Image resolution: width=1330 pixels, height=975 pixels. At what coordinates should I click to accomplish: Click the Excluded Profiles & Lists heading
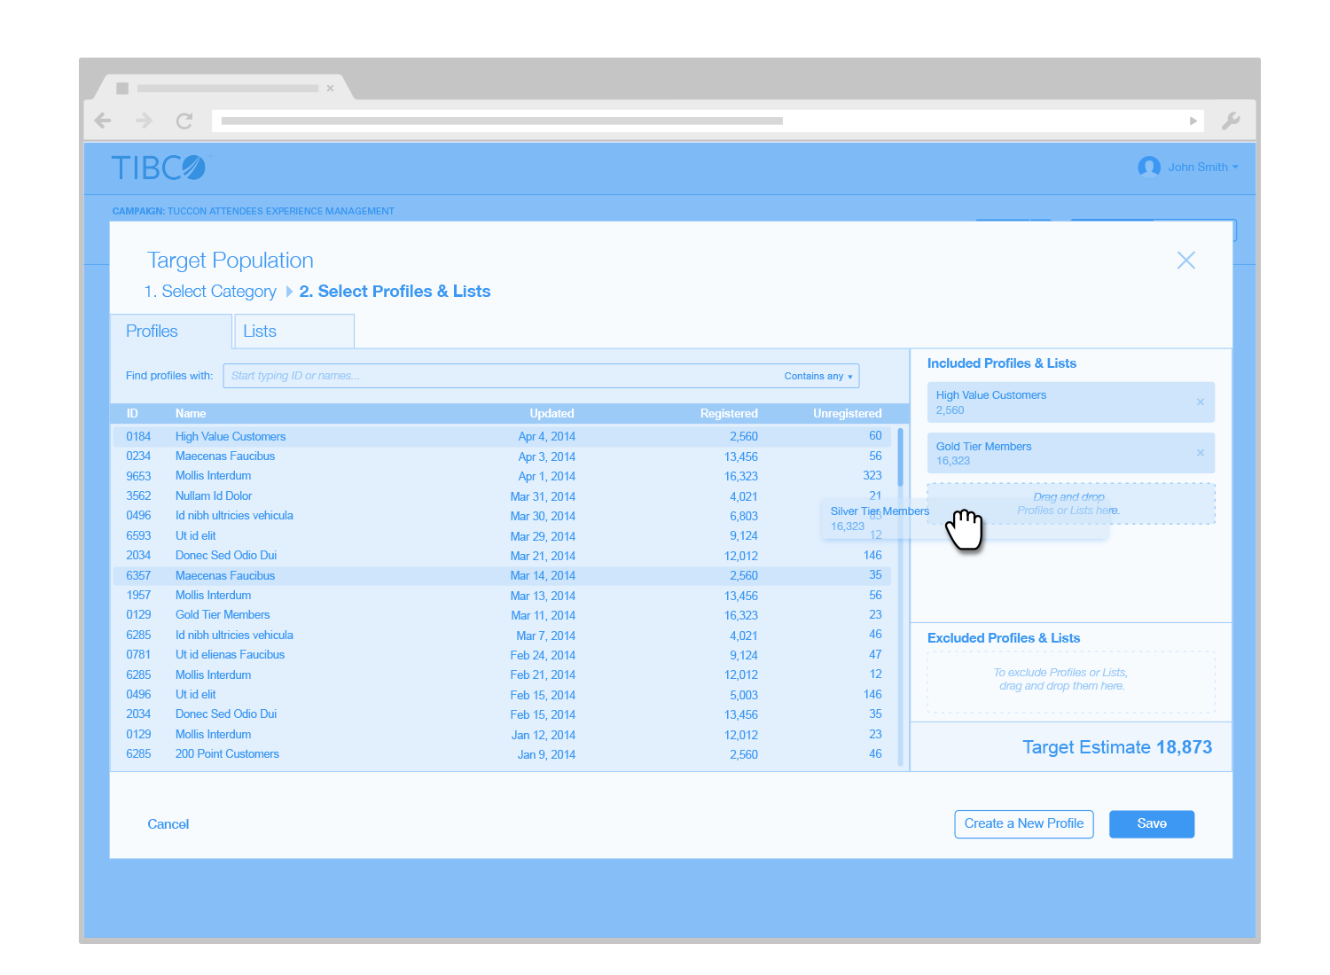tap(1004, 638)
